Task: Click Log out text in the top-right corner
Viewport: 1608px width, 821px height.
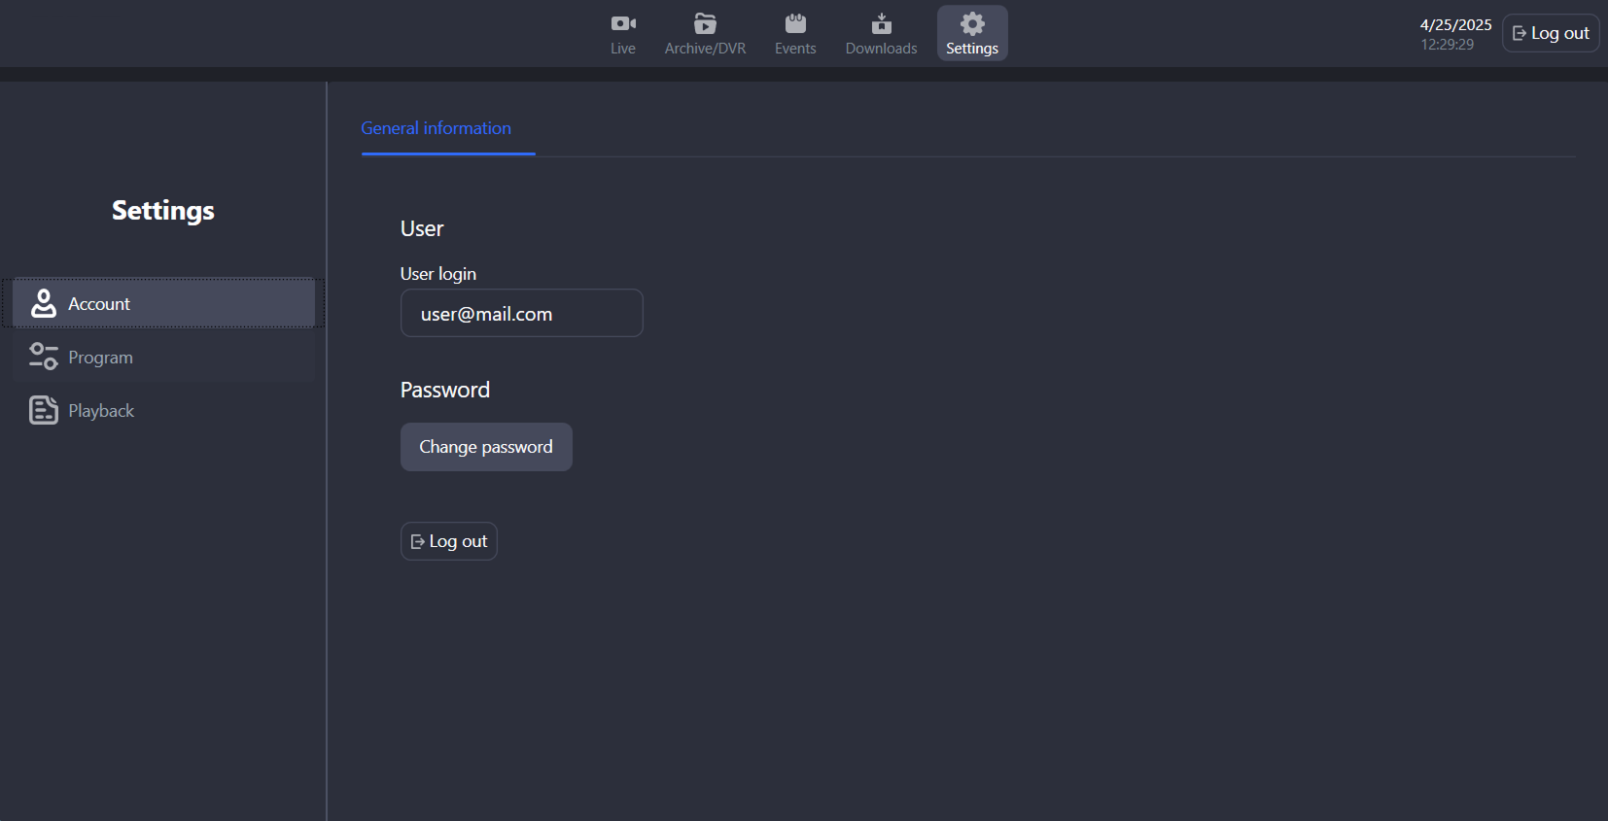Action: click(x=1559, y=33)
